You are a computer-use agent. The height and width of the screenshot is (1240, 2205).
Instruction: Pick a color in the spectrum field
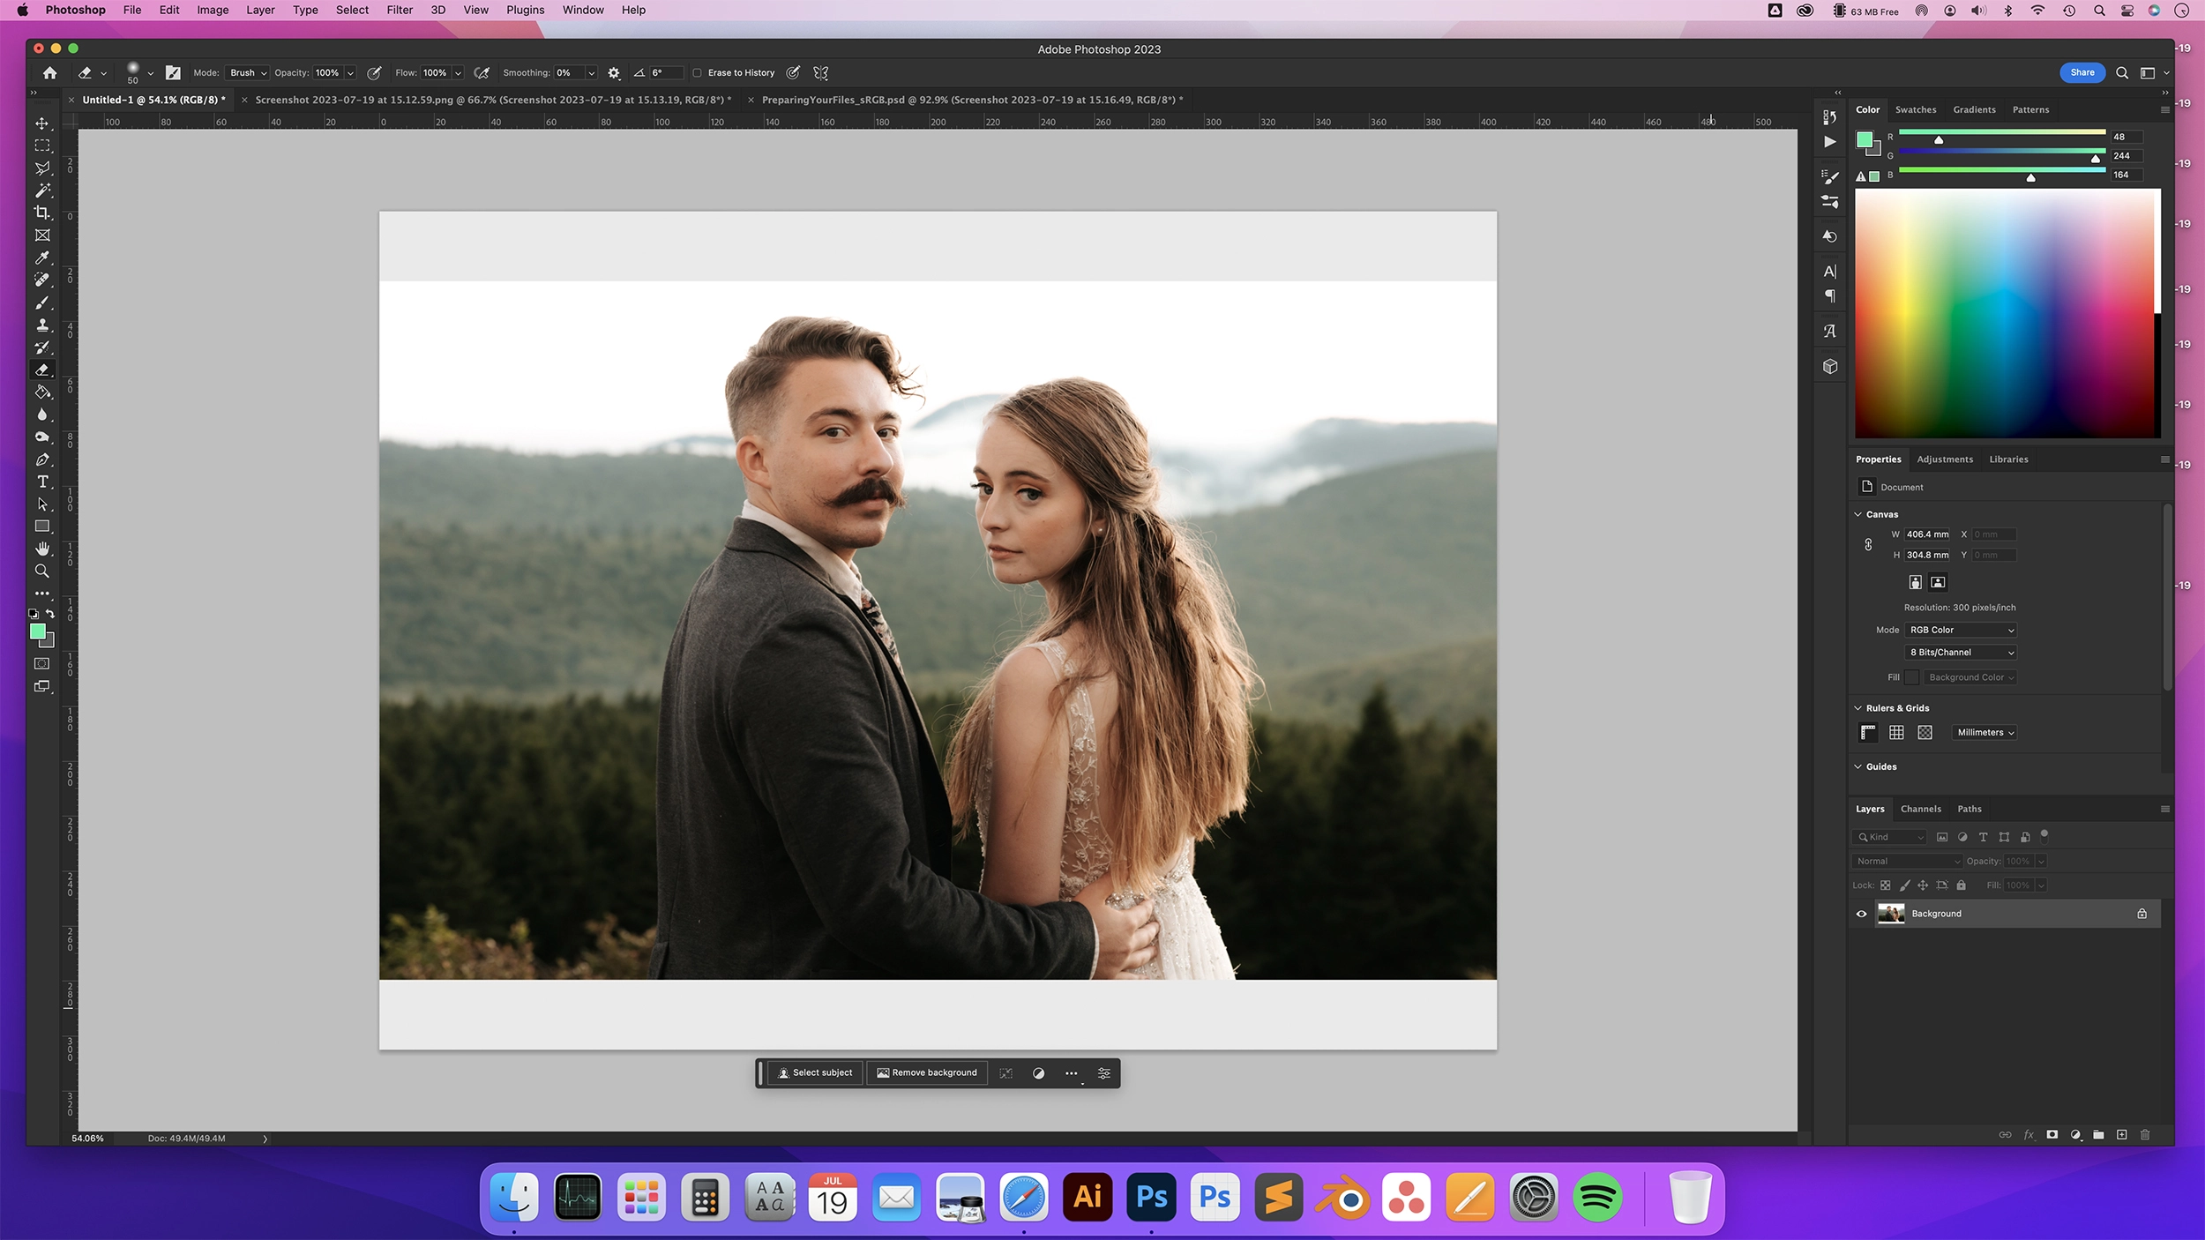2007,313
